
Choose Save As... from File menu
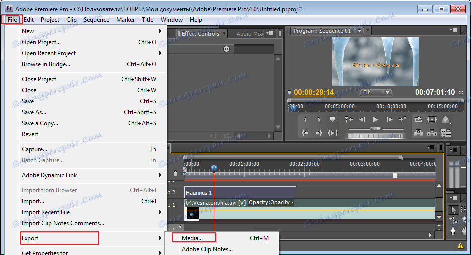[92, 112]
